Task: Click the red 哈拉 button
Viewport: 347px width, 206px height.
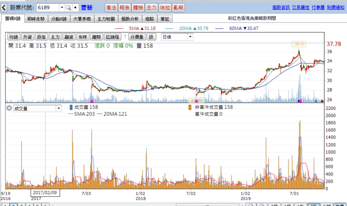Action: coord(165,8)
